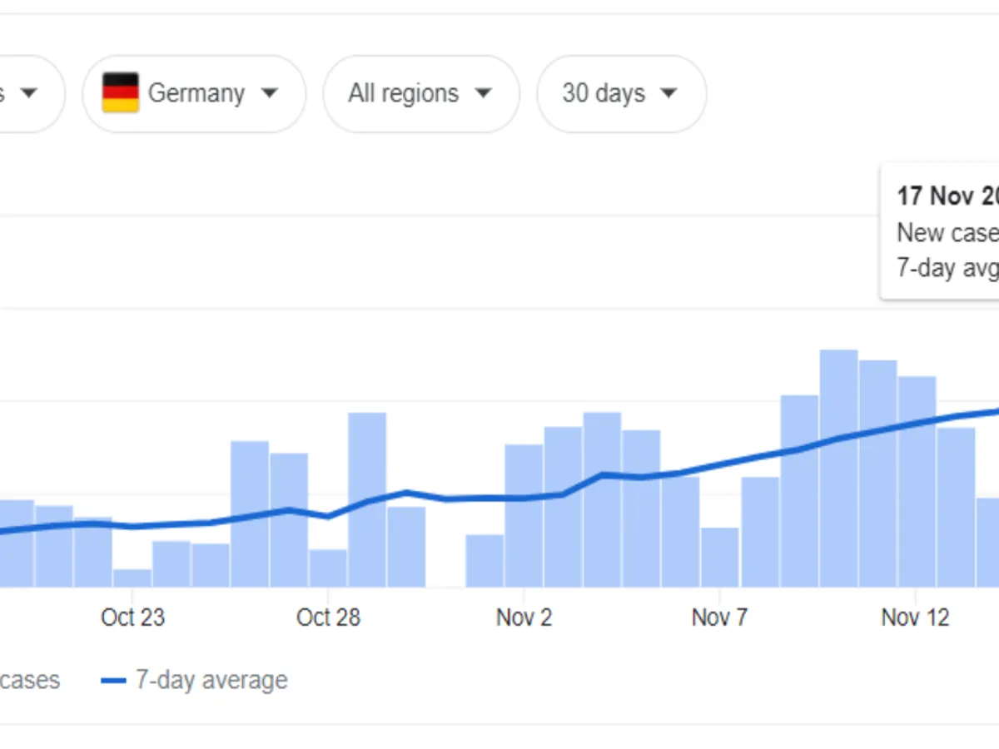
Task: Click the Nov 12 axis label
Action: (x=915, y=618)
